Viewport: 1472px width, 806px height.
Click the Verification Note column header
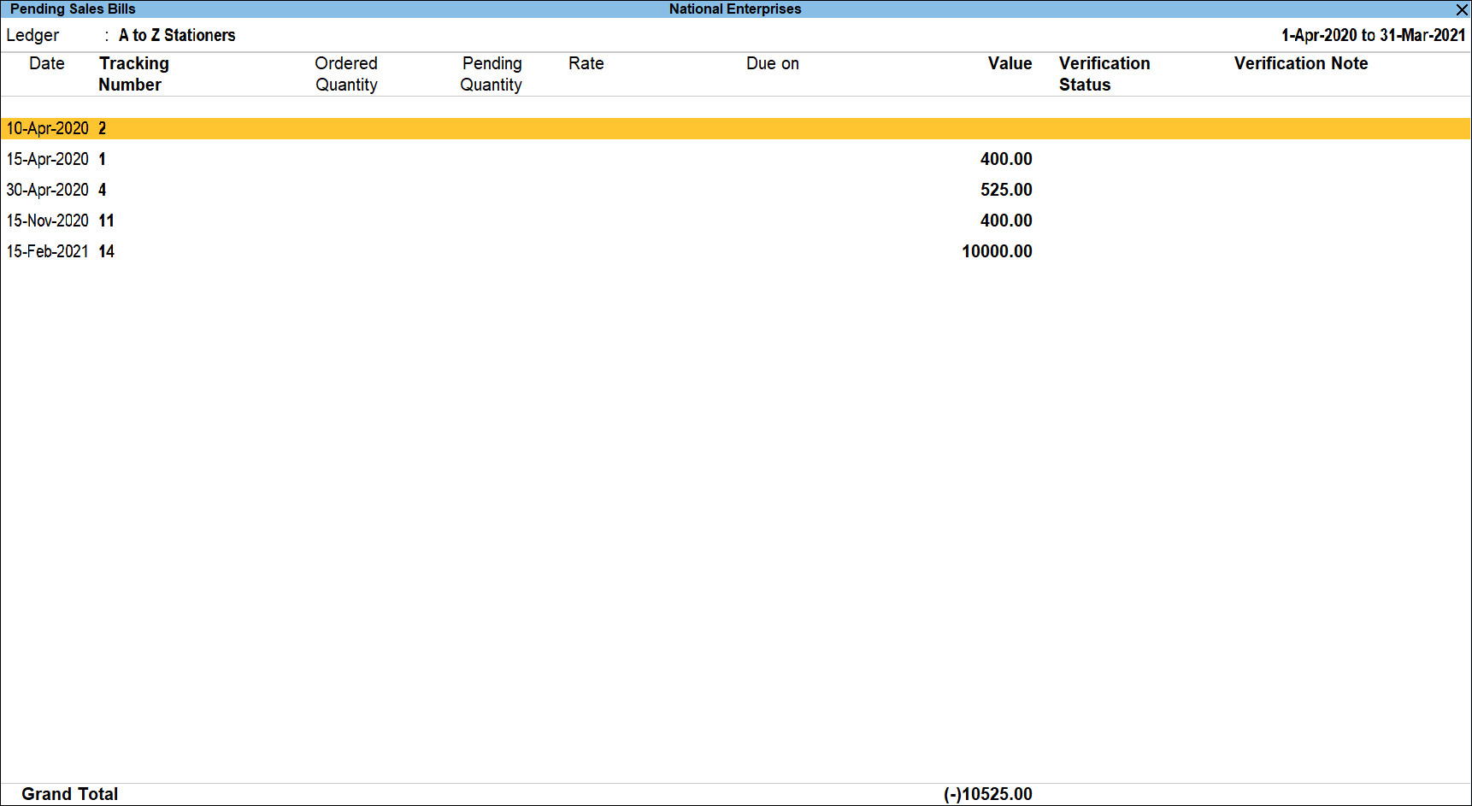click(x=1300, y=63)
